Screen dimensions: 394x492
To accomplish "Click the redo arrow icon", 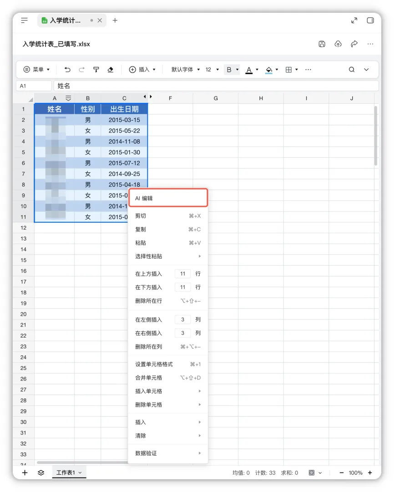I will tap(81, 70).
